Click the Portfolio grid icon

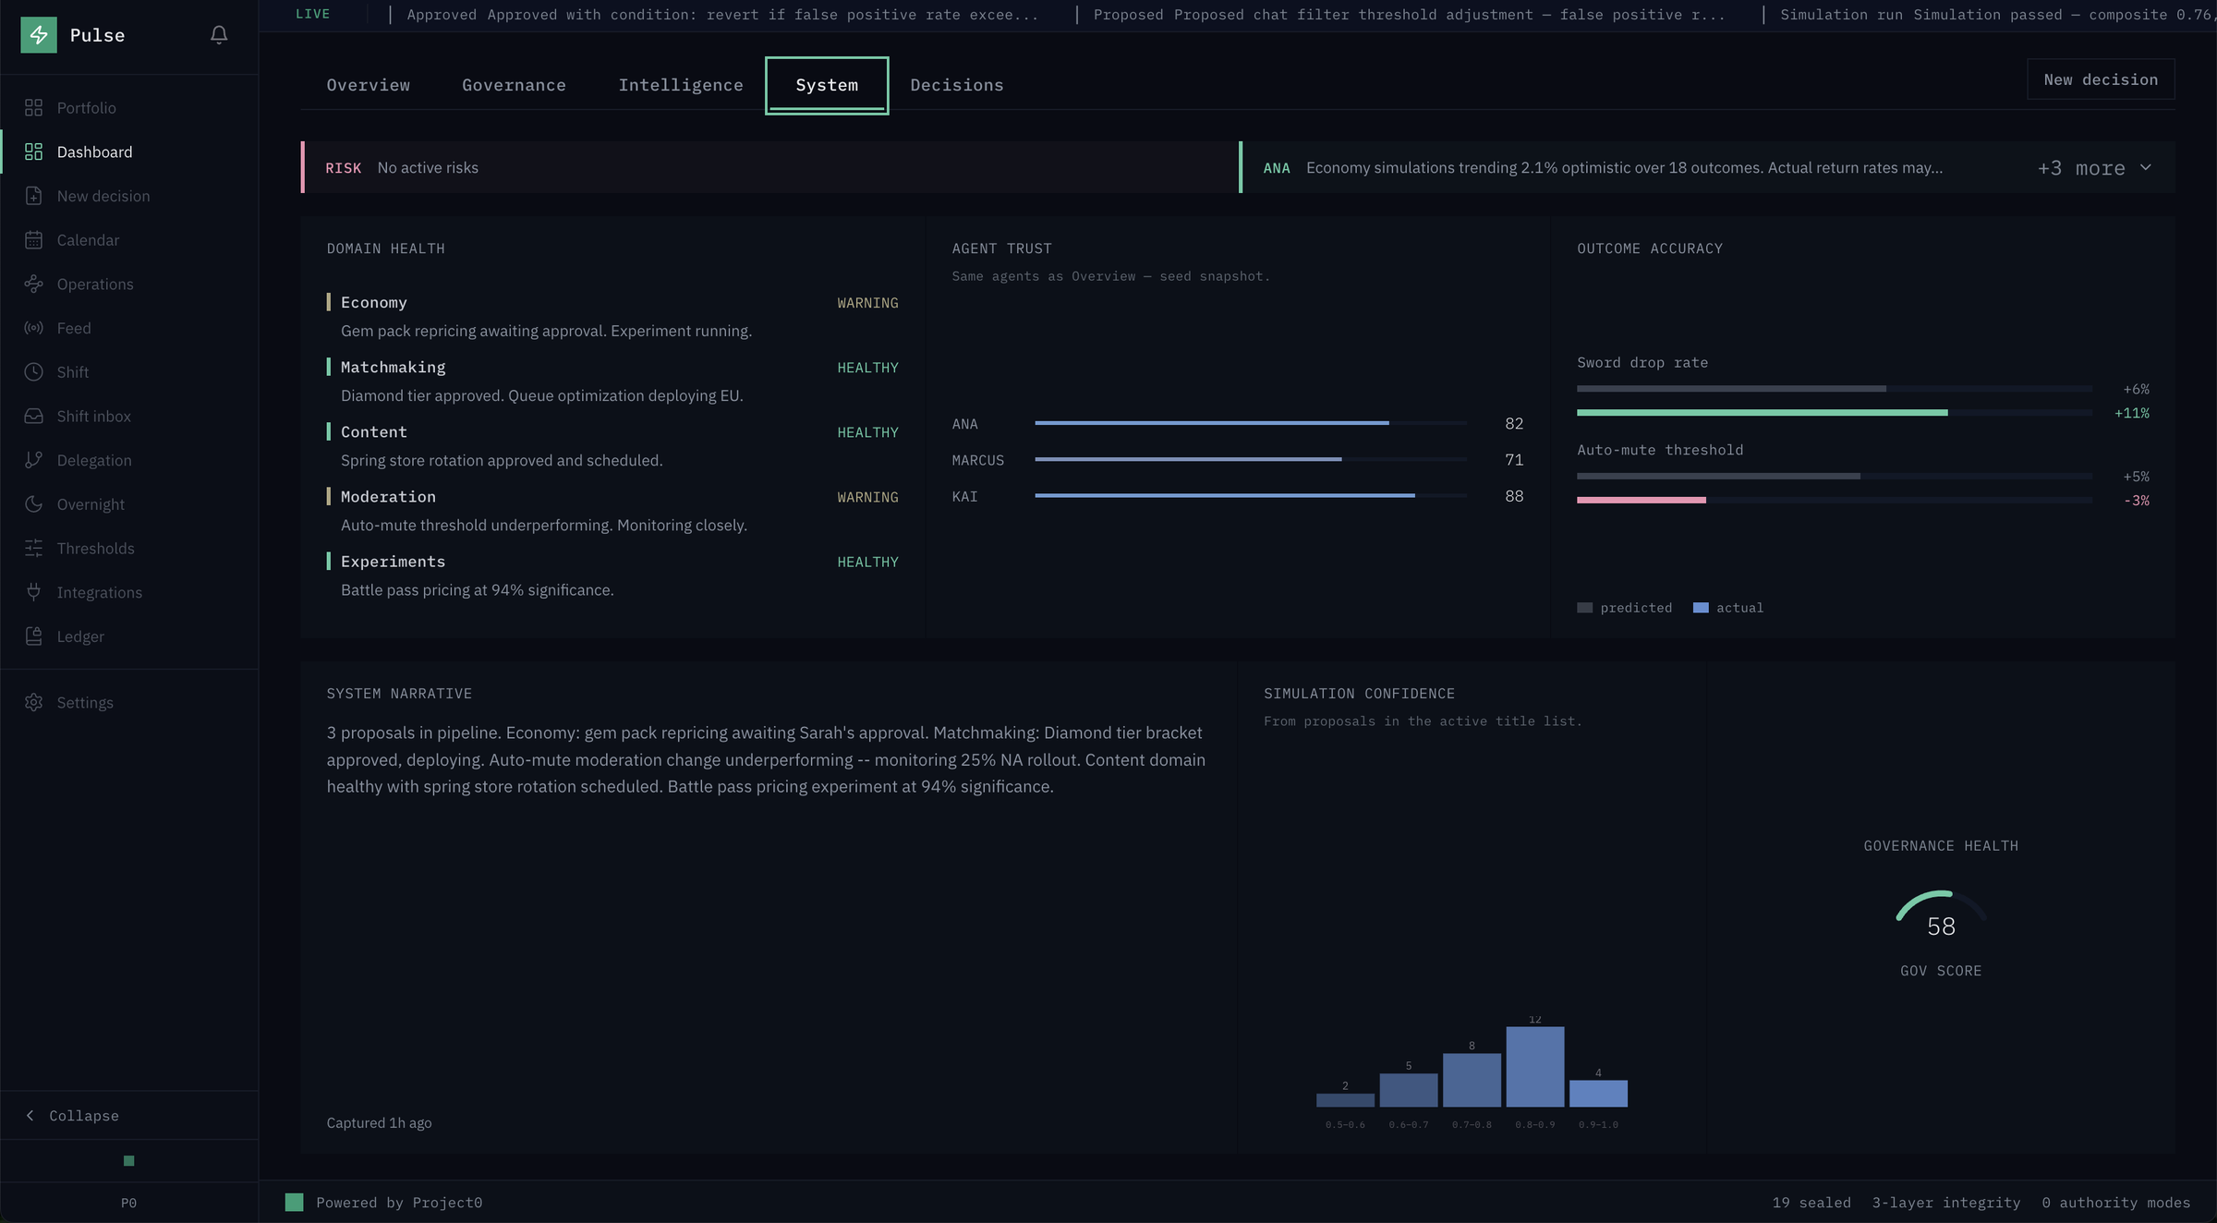point(34,108)
